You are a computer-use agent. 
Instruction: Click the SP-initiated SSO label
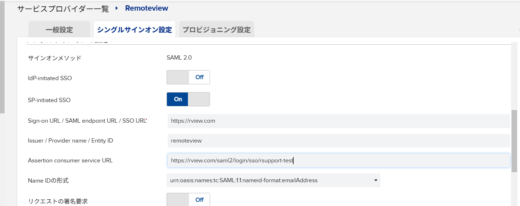tap(49, 100)
